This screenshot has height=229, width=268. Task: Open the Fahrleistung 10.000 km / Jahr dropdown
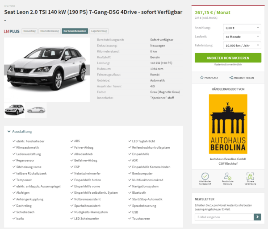coord(242,46)
